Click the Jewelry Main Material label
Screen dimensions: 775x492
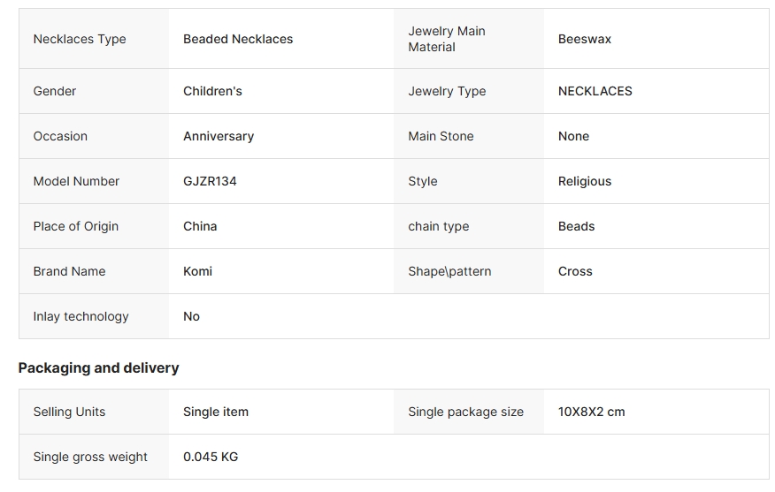point(446,39)
